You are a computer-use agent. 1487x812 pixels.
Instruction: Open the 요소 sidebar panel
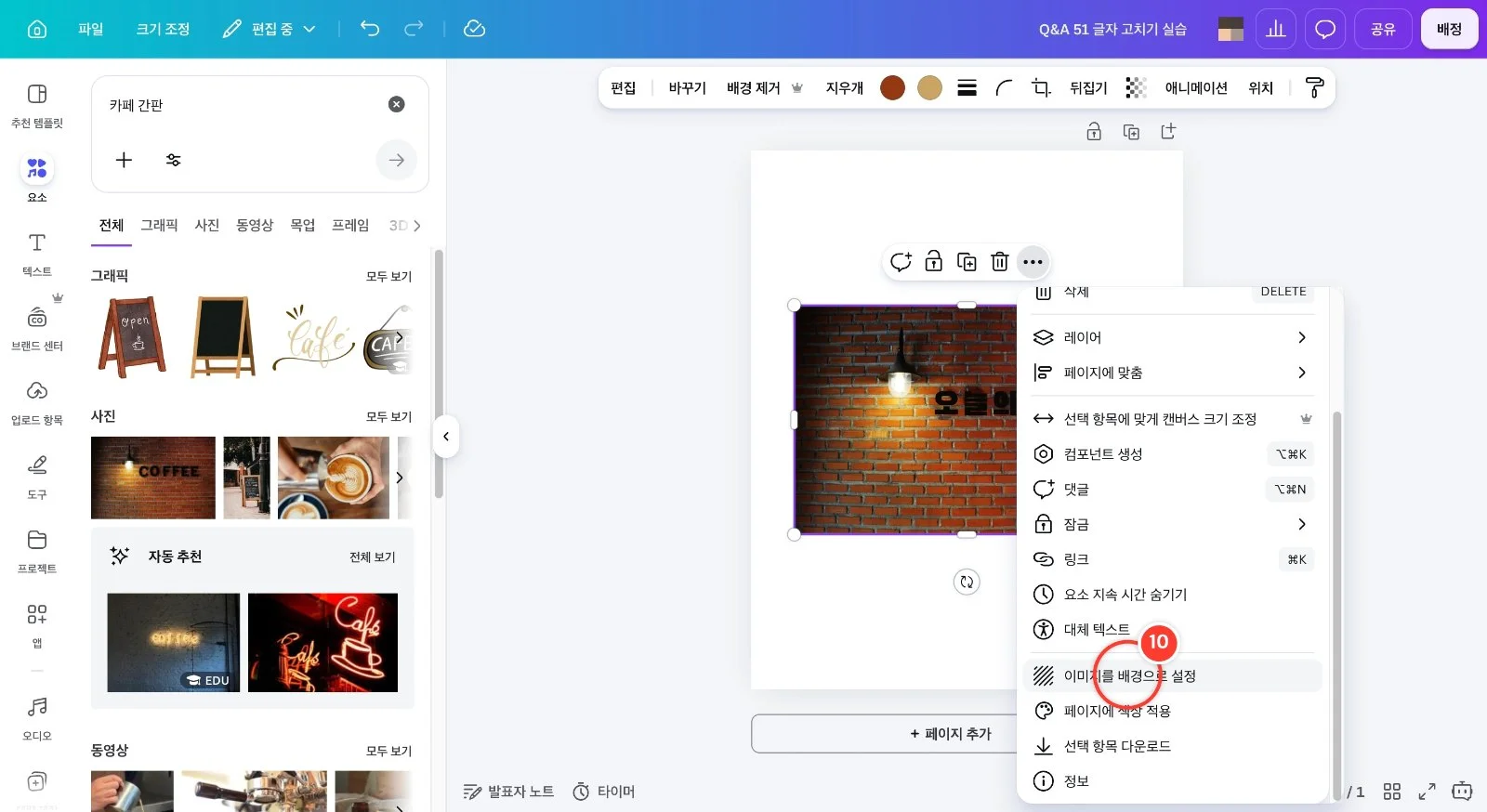(37, 178)
